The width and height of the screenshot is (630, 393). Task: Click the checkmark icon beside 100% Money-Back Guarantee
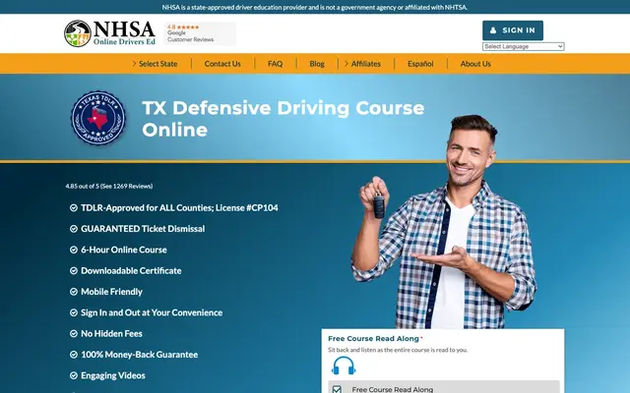pyautogui.click(x=74, y=355)
